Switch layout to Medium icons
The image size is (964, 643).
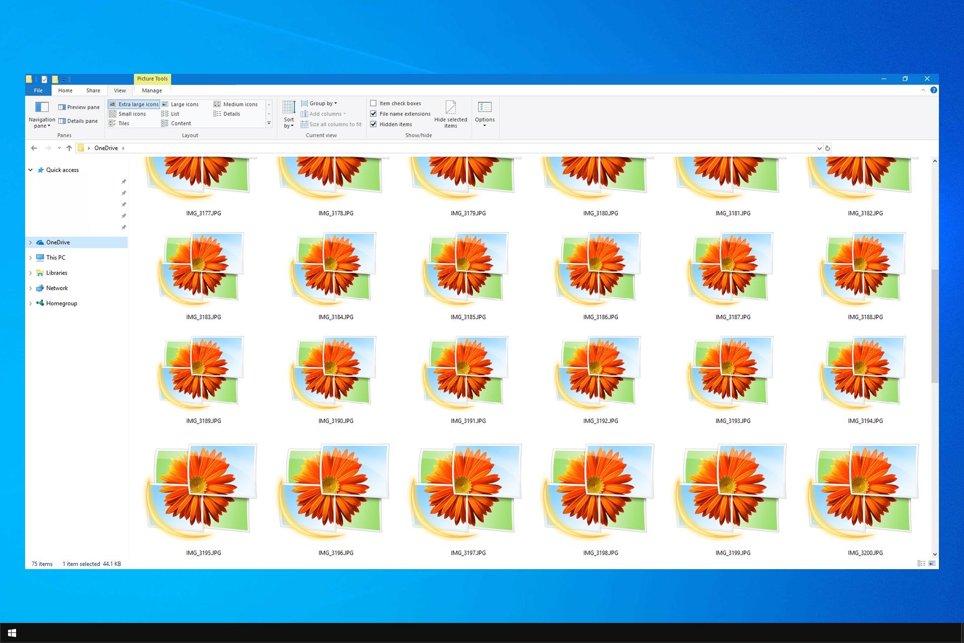point(235,104)
